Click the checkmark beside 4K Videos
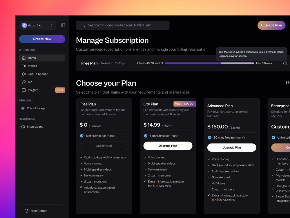 [209, 183]
